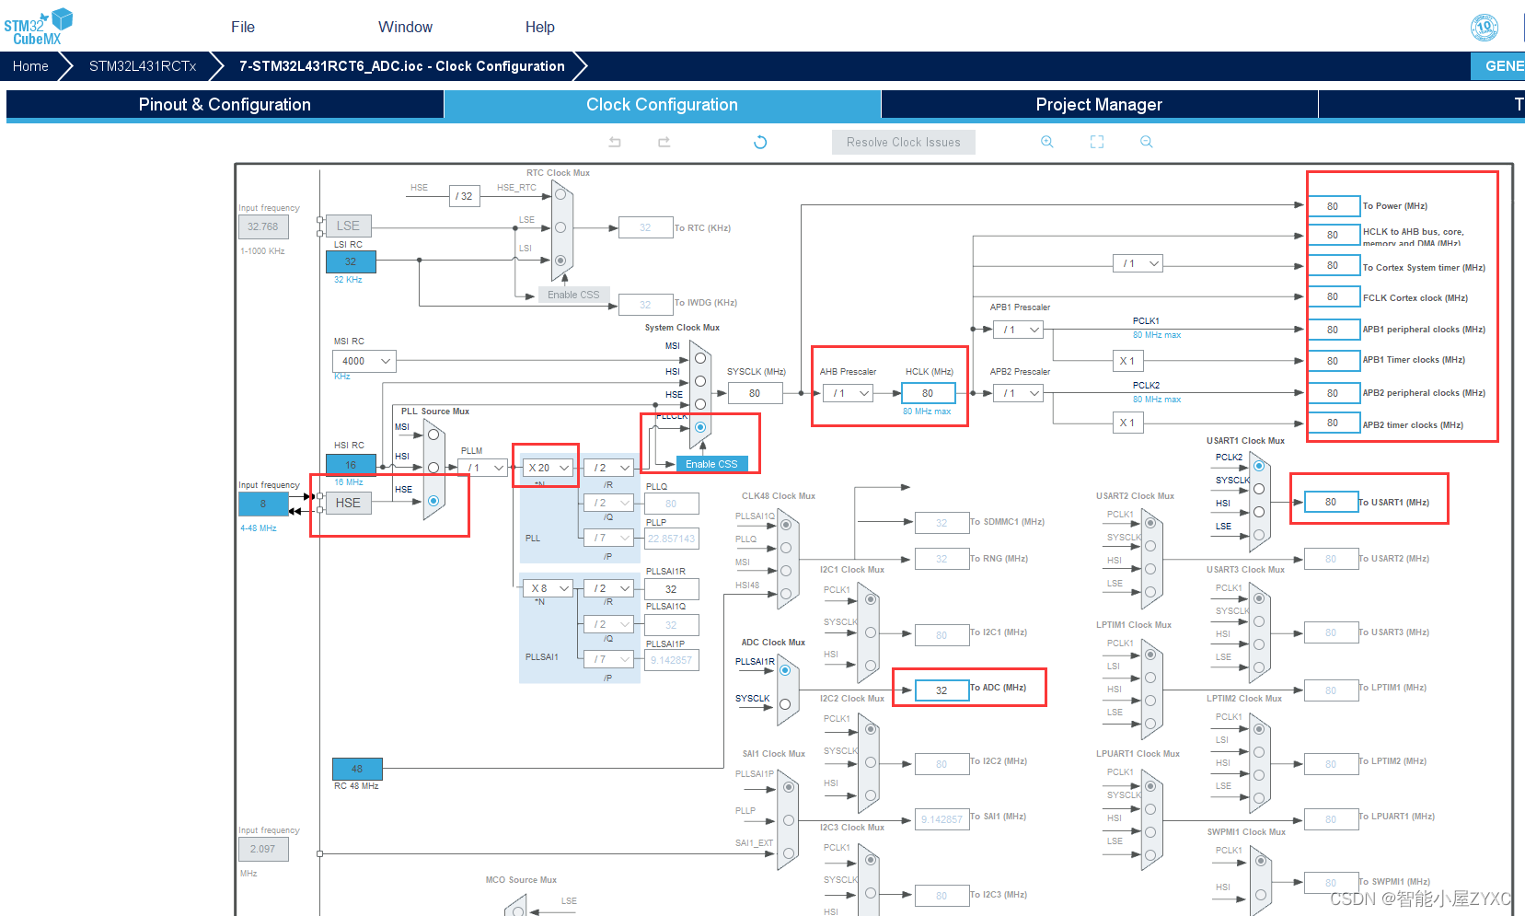Click the STM32CubeMX logo
This screenshot has height=916, width=1525.
point(38,26)
